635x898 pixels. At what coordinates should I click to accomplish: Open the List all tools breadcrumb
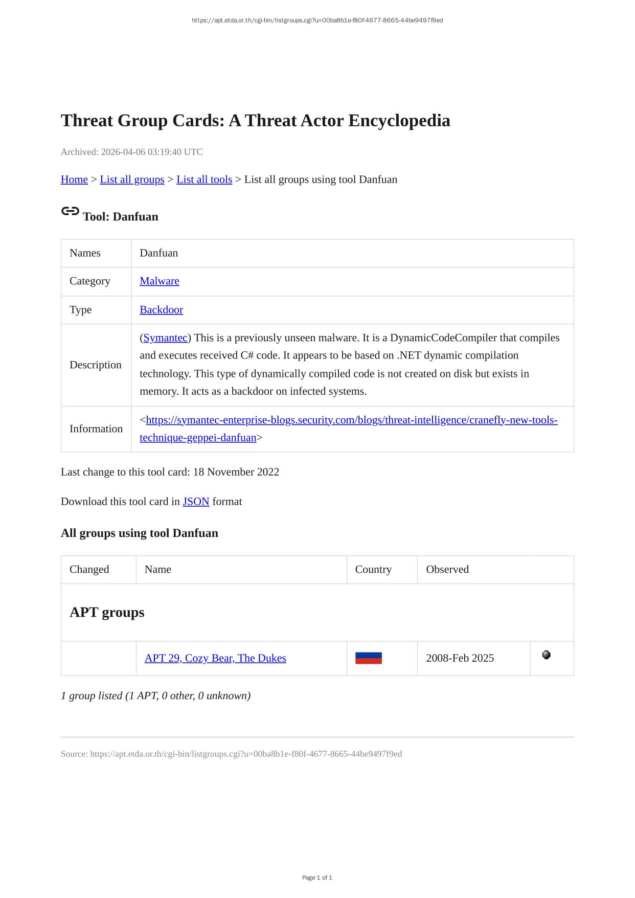pyautogui.click(x=204, y=179)
